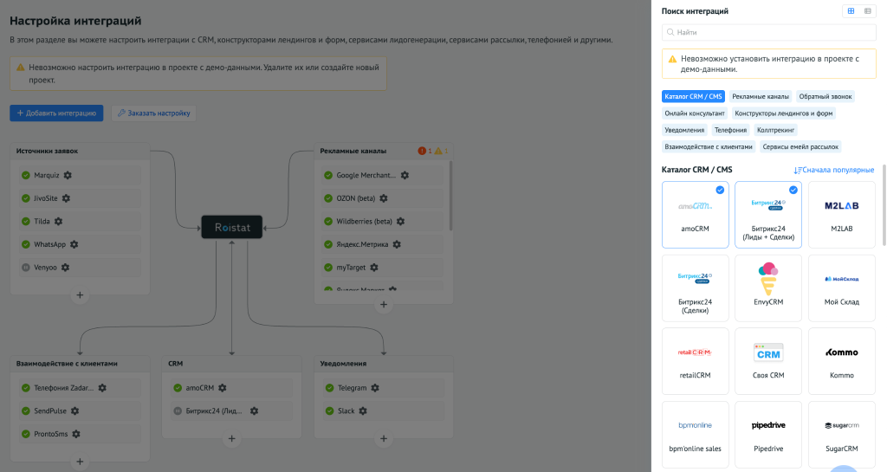This screenshot has height=472, width=887.
Task: Choose the EnvyCRM integration card
Action: click(x=768, y=288)
